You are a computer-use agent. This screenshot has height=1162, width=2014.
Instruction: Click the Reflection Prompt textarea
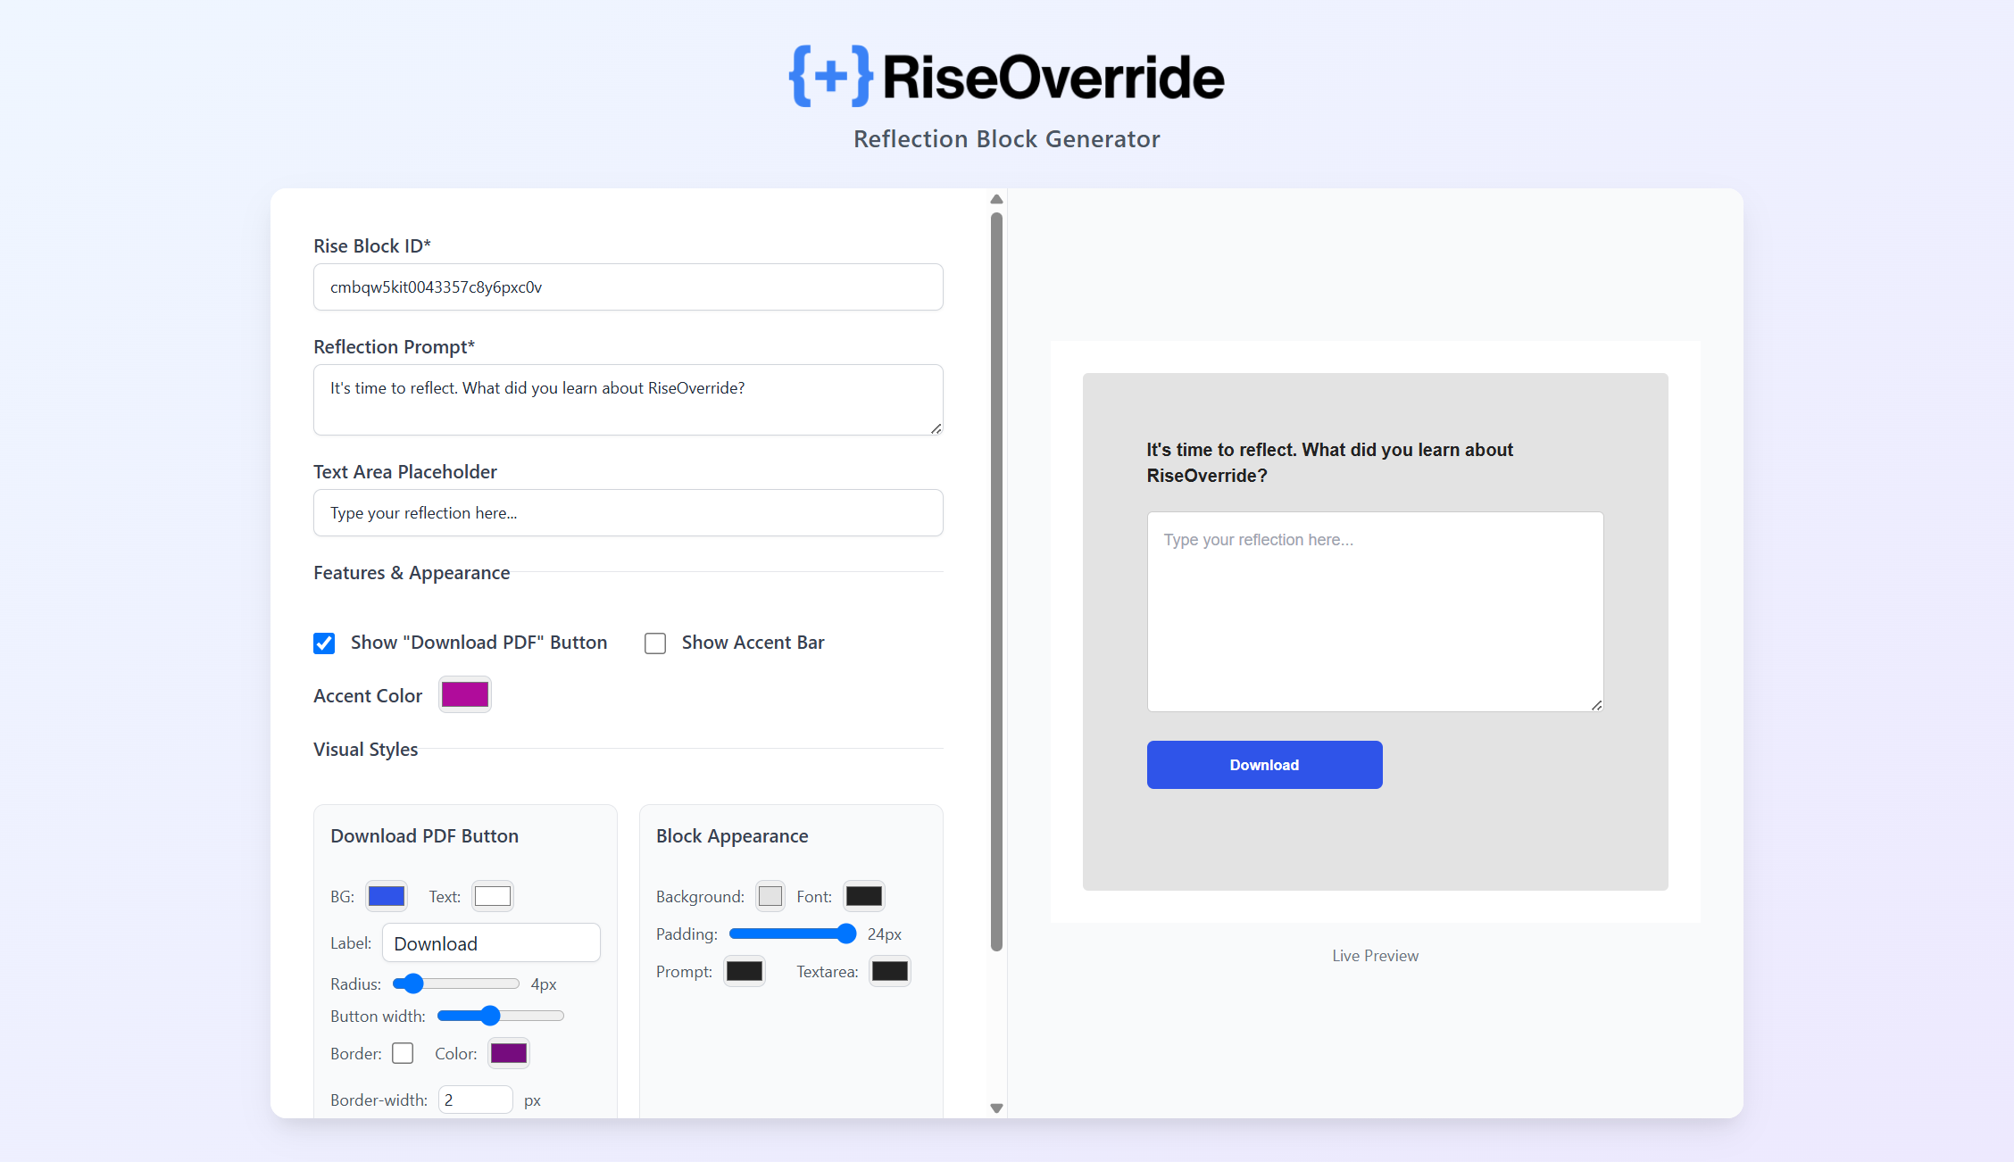point(628,400)
